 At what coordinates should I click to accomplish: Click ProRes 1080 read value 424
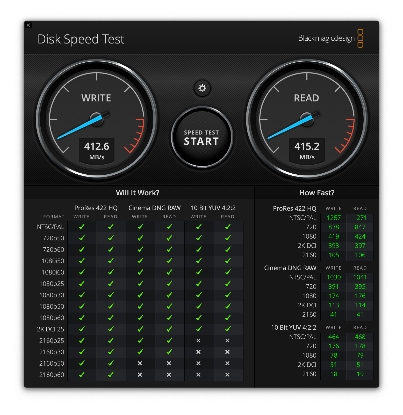pyautogui.click(x=360, y=236)
